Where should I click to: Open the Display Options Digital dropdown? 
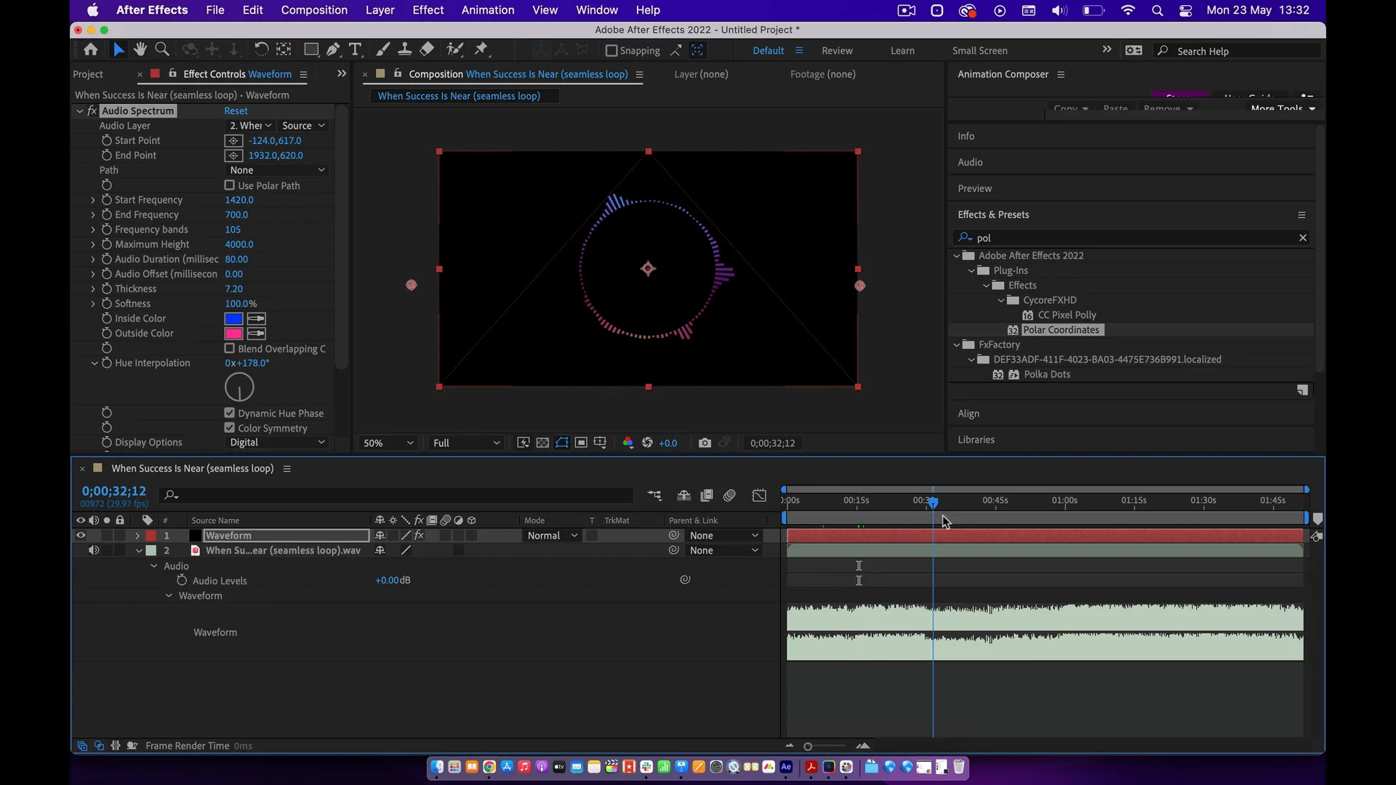277,442
